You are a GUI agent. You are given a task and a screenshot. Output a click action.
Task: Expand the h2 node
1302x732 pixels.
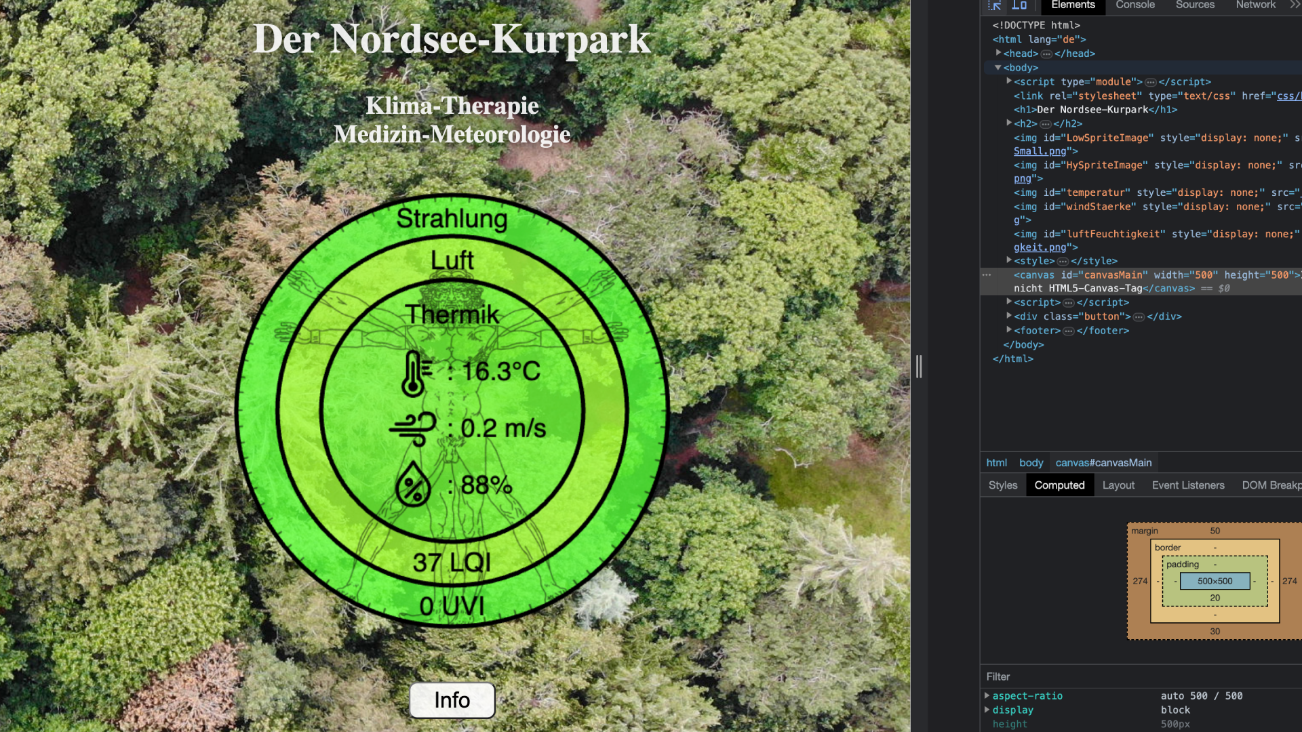(x=1009, y=123)
